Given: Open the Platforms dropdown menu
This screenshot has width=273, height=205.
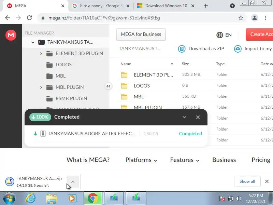Looking at the screenshot, I should pos(141,160).
